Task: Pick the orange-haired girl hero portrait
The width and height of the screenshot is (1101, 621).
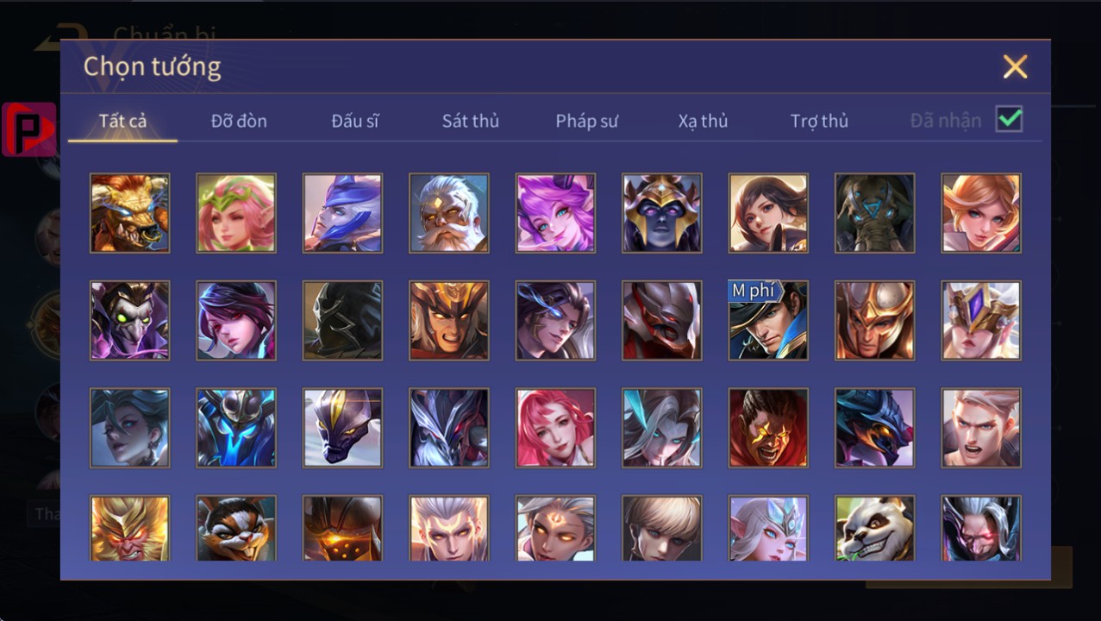Action: click(981, 213)
